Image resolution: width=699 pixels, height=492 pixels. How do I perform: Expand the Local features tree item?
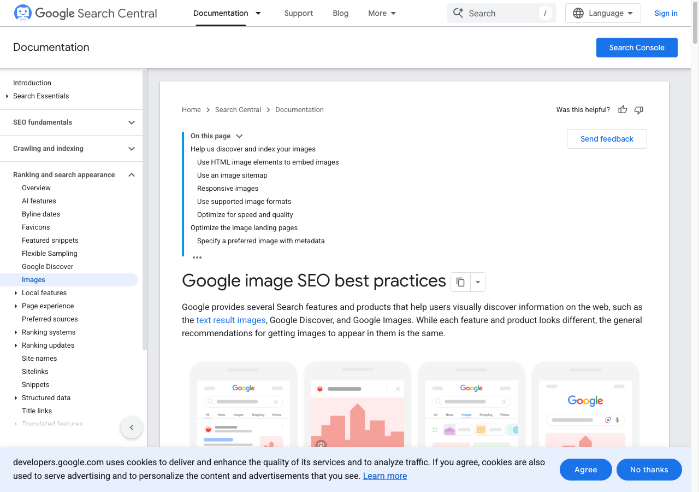[x=16, y=293]
